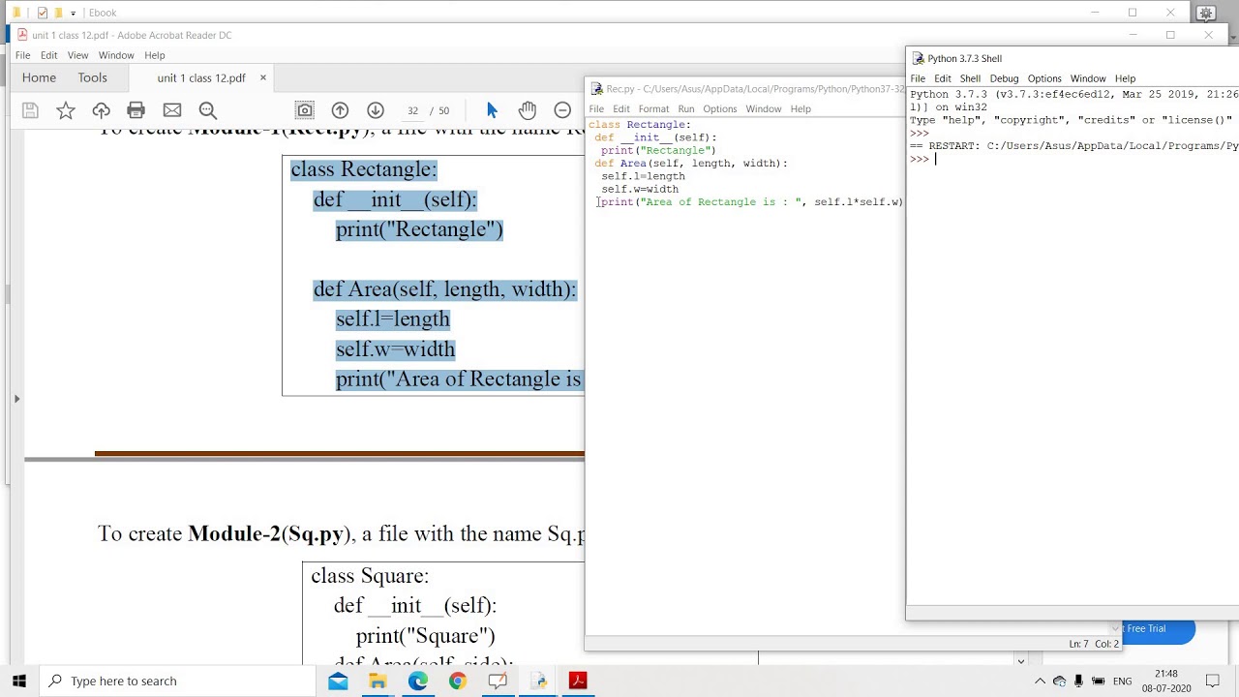This screenshot has height=697, width=1239.
Task: Toggle the checkbox icon in Explorer title bar
Action: point(42,13)
